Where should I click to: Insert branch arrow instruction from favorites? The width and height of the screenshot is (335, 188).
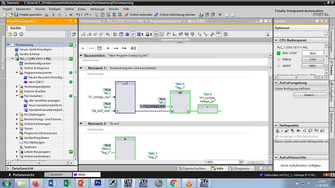[124, 48]
